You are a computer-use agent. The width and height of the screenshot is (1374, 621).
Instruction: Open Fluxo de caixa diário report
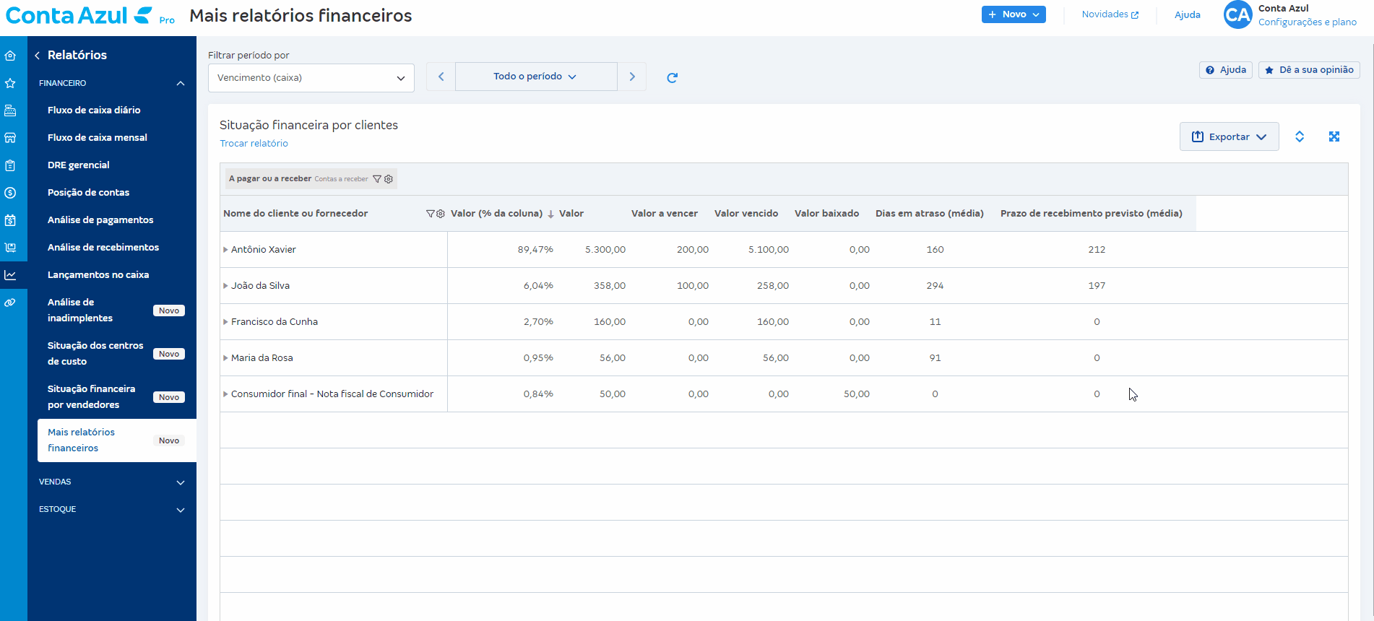click(x=94, y=110)
